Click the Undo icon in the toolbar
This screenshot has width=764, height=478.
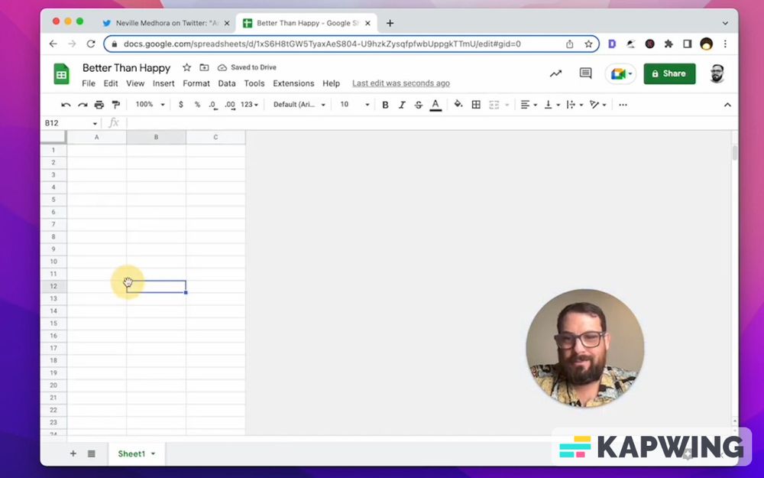65,105
